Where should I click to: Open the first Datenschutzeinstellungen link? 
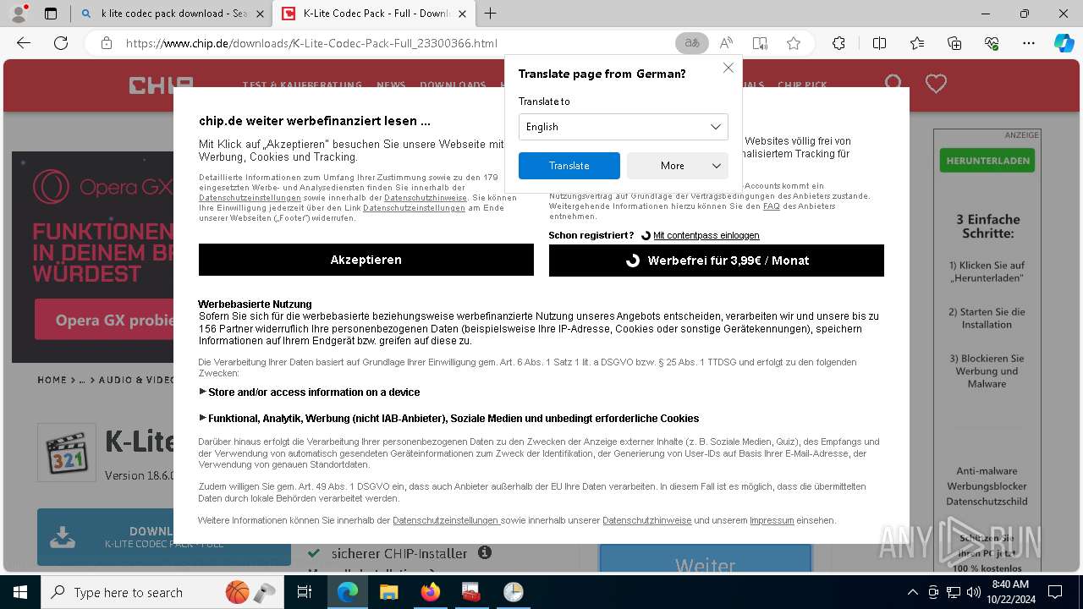click(x=250, y=198)
